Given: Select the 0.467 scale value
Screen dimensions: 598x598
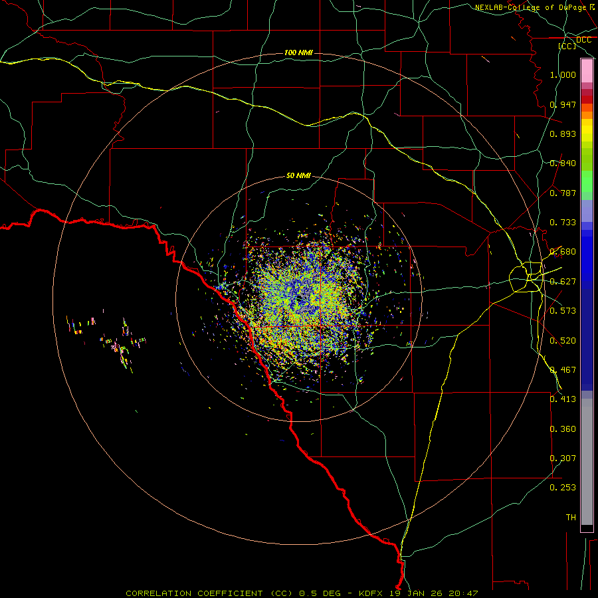Looking at the screenshot, I should [x=563, y=370].
